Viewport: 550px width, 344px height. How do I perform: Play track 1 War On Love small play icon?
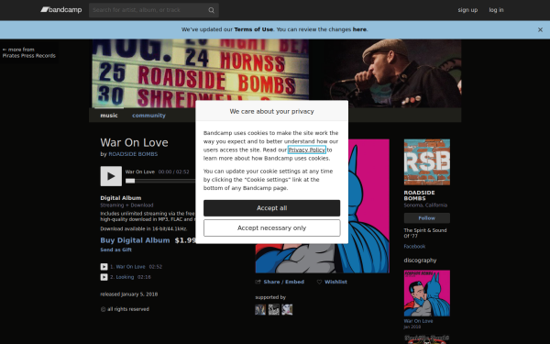pos(104,267)
